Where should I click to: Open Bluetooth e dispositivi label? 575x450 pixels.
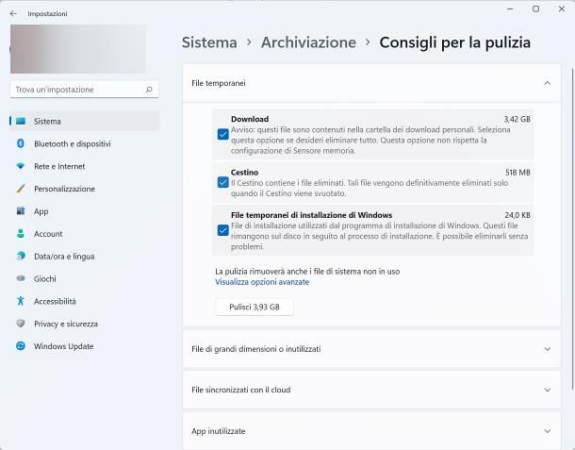pyautogui.click(x=73, y=144)
